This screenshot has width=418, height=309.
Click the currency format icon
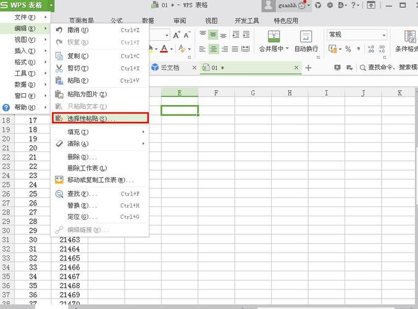tap(333, 49)
